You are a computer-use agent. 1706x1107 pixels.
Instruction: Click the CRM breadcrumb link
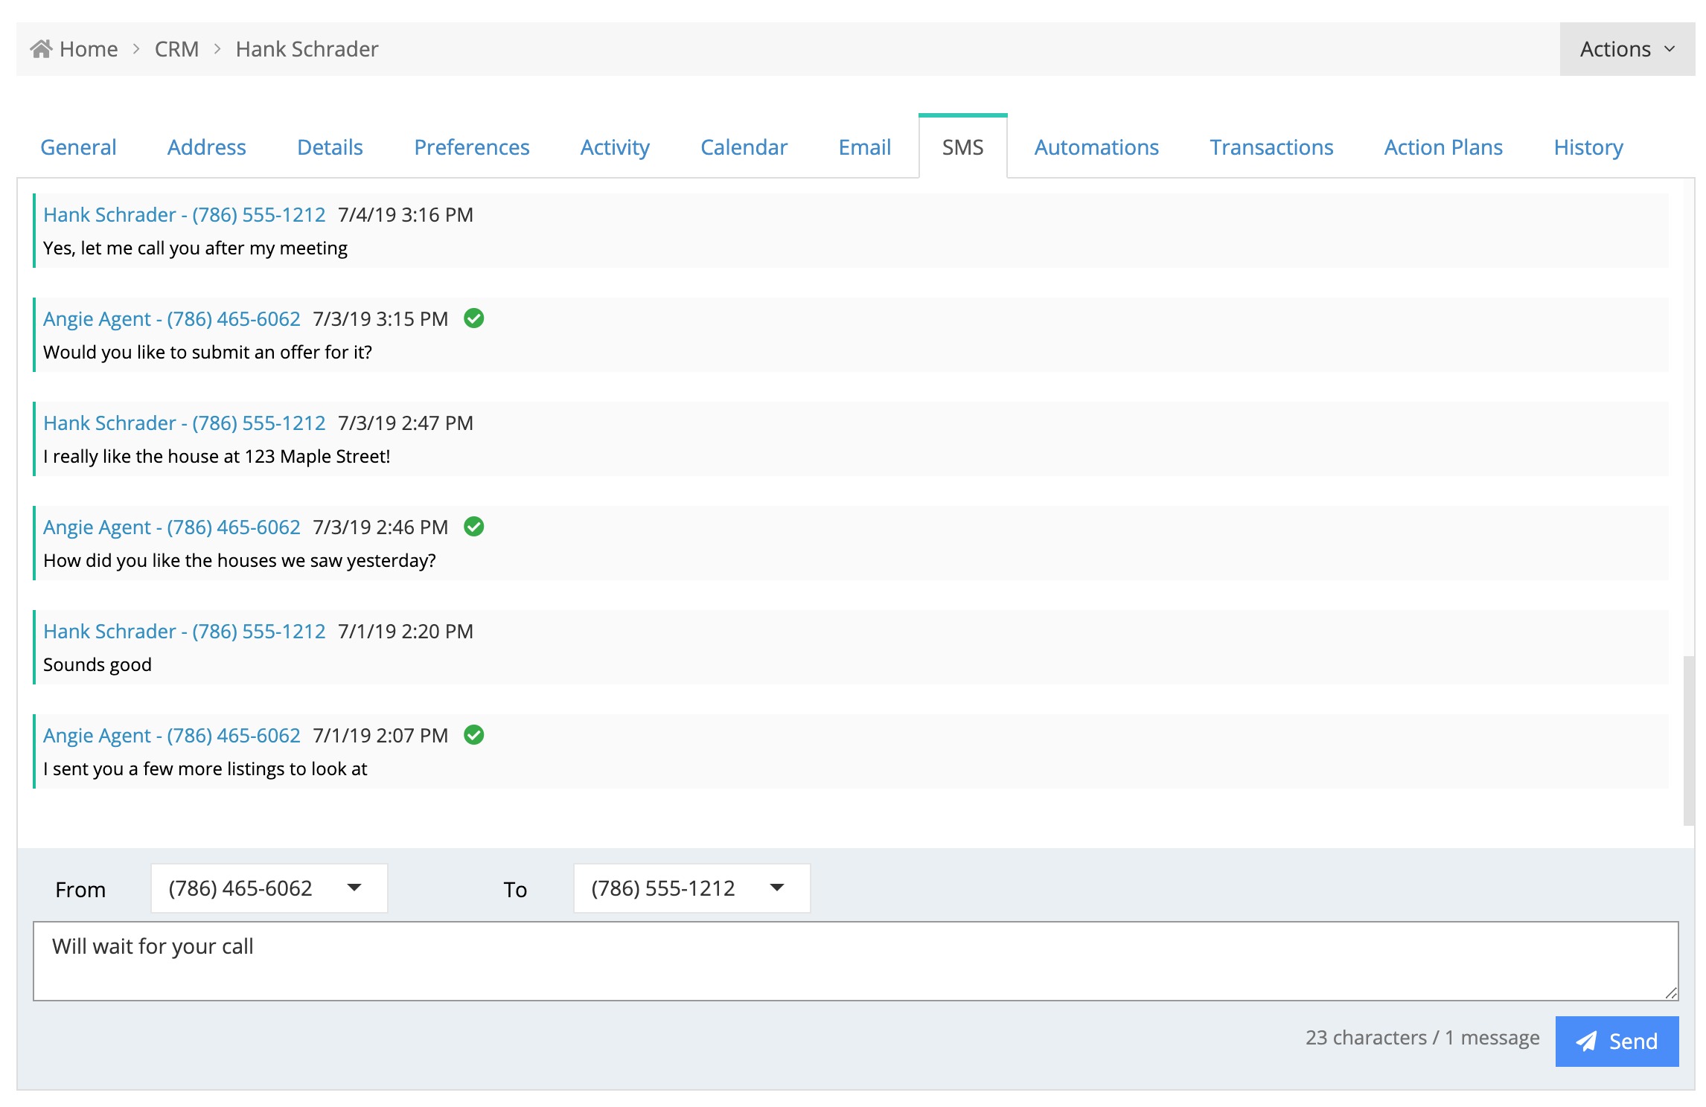click(x=176, y=49)
